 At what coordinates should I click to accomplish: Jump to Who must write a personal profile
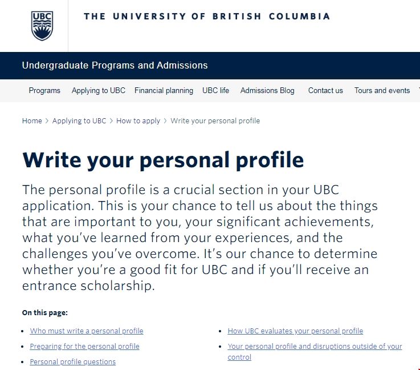click(87, 331)
